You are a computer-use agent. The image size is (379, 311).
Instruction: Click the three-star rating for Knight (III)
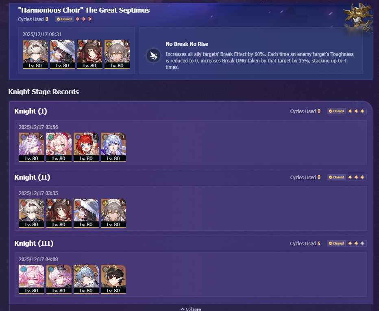[356, 243]
